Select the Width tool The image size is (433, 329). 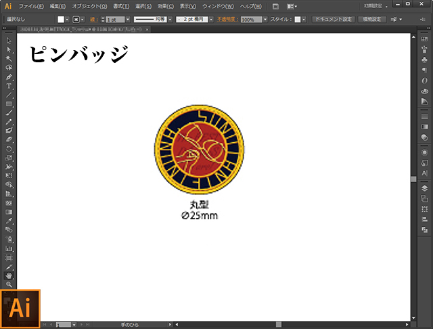pyautogui.click(x=9, y=167)
